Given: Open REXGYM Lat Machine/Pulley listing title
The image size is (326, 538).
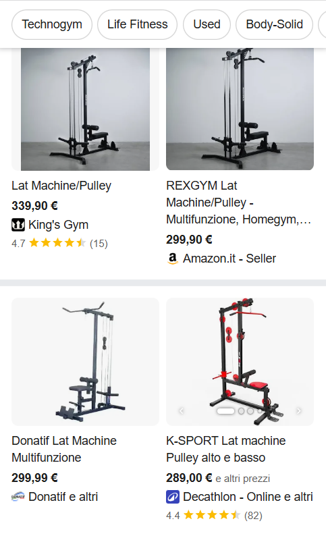Looking at the screenshot, I should click(x=238, y=203).
